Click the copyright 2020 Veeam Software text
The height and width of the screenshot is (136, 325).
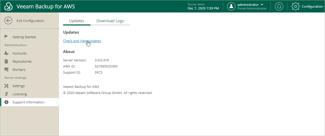click(x=108, y=93)
